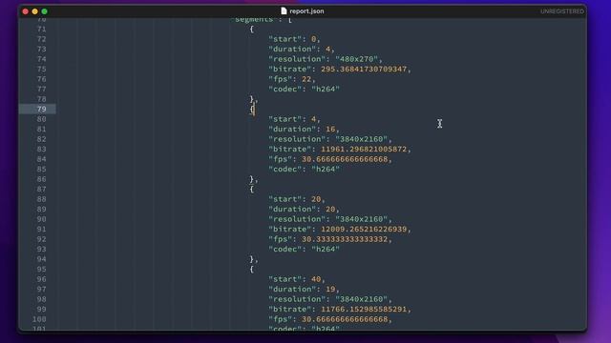Click fps value on line 84

coord(345,159)
